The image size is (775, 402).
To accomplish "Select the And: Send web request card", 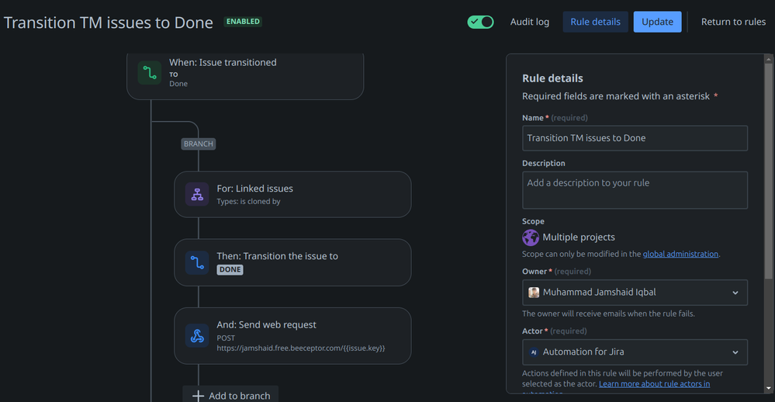I will (x=292, y=336).
